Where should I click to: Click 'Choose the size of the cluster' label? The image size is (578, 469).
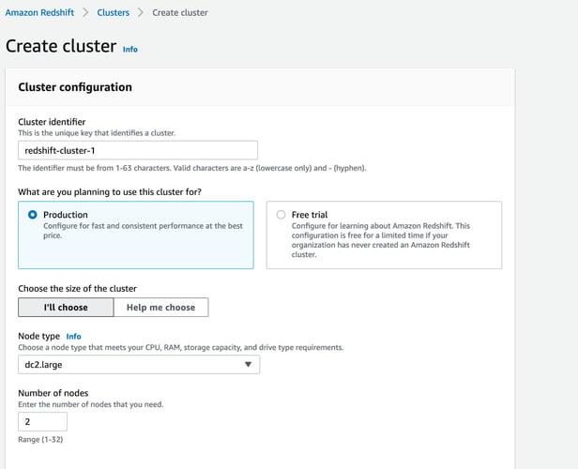77,289
